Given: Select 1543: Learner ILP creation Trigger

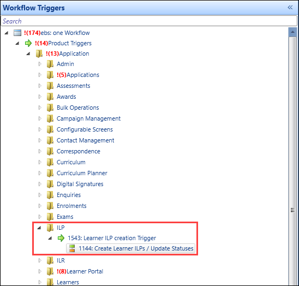Looking at the screenshot, I should tap(112, 238).
